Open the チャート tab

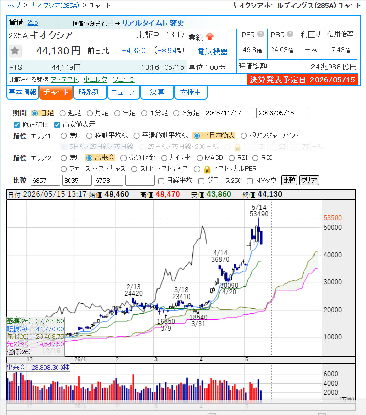pos(56,92)
